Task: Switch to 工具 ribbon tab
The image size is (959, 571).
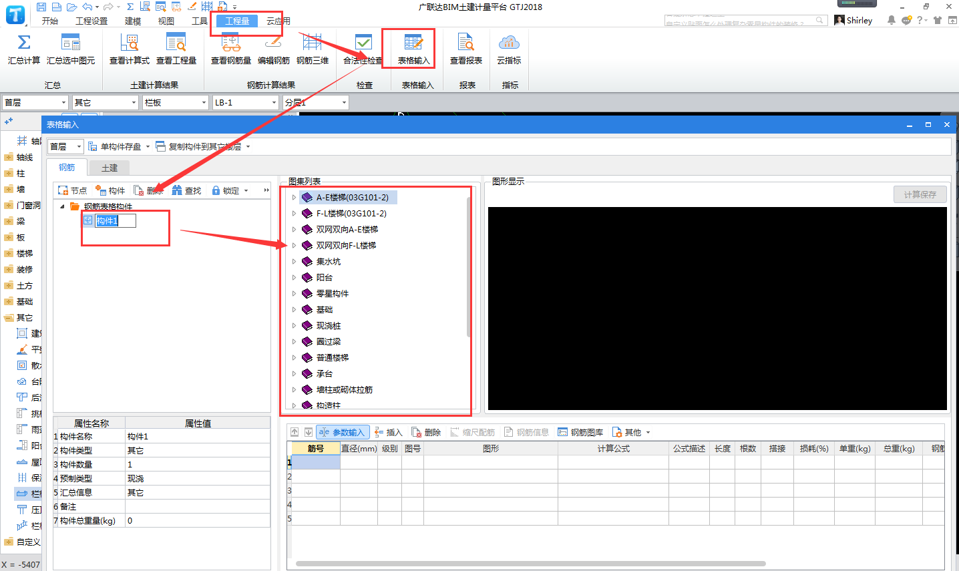Action: click(200, 21)
